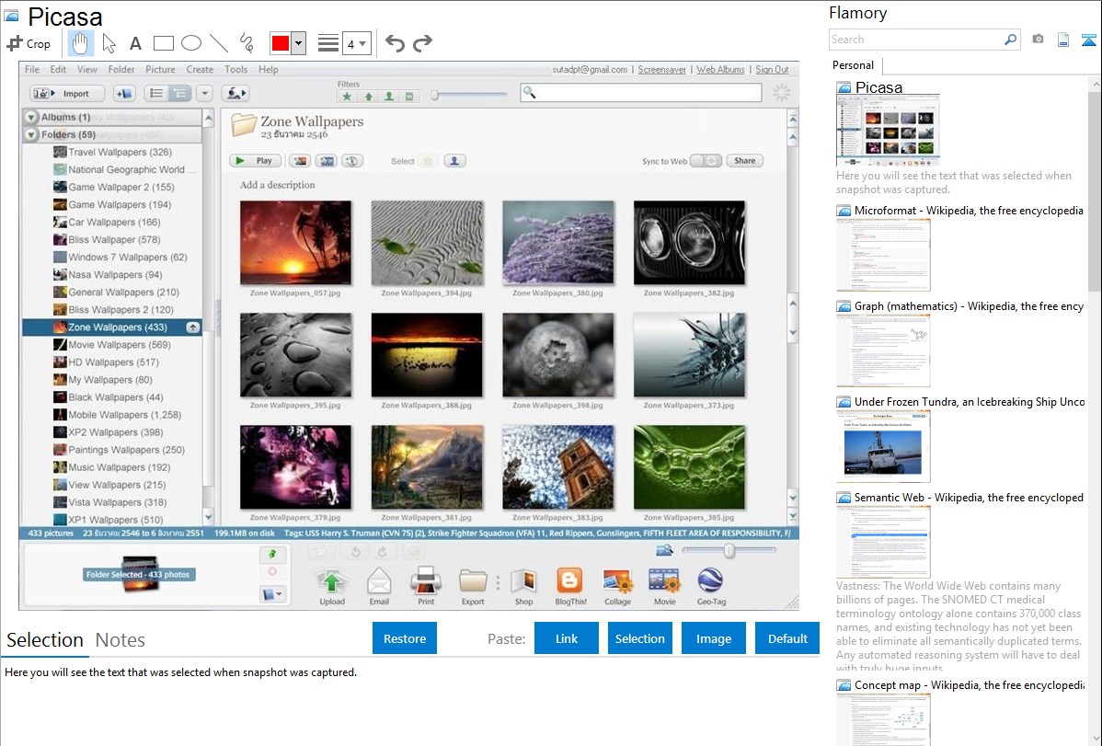This screenshot has width=1102, height=746.
Task: Toggle movies only filter icon
Action: pos(409,97)
